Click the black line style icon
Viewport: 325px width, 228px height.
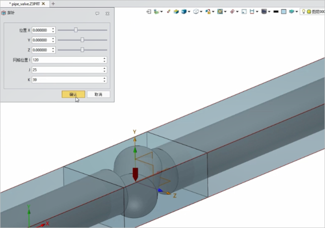tap(276, 12)
